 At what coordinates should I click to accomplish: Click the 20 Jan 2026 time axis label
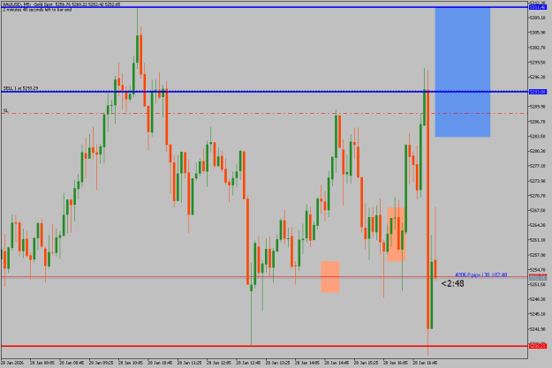tap(12, 363)
